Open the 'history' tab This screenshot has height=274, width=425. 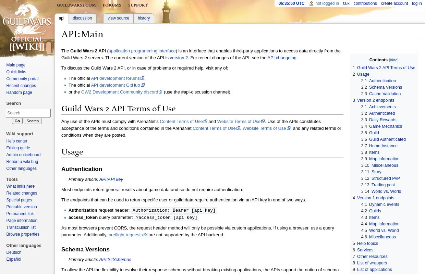(144, 18)
